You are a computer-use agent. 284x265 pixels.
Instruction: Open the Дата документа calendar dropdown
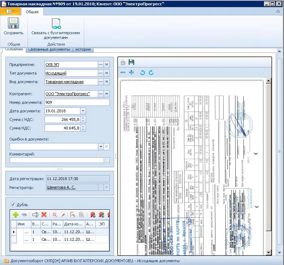(x=83, y=111)
